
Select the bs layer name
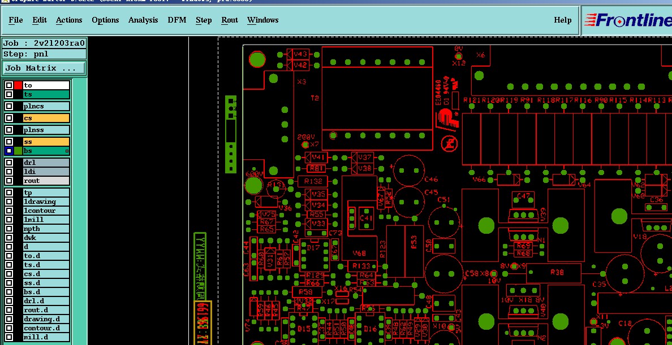(46, 151)
